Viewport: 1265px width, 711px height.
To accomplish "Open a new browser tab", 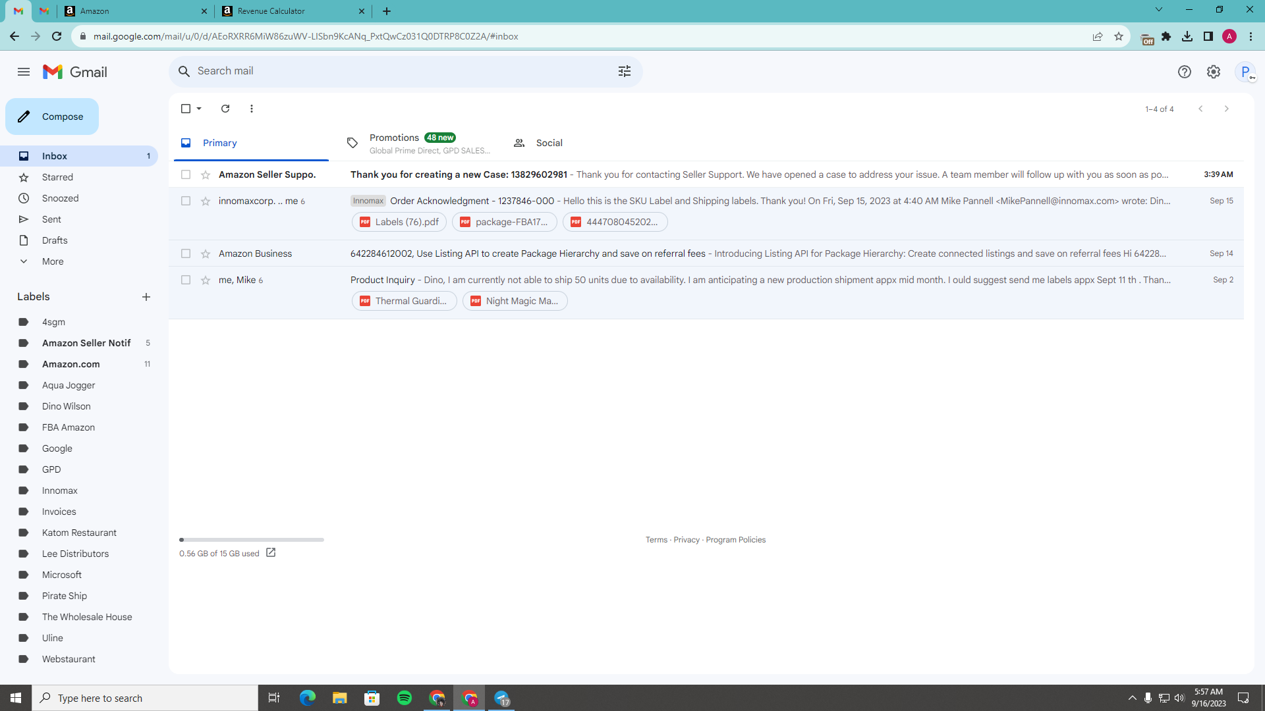I will pos(387,11).
